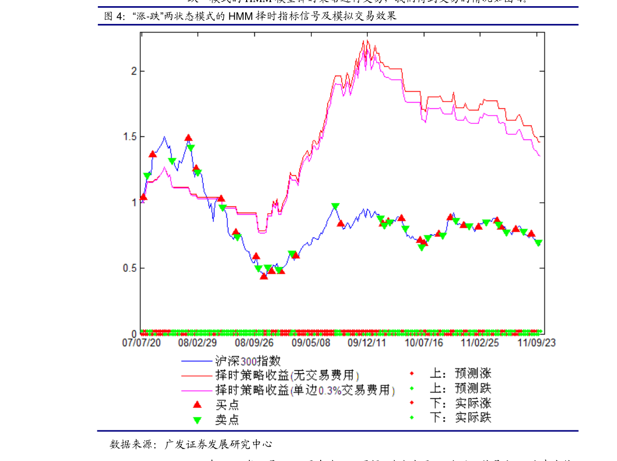Click the red dot beside 上：预测涨
617x461 pixels.
[x=412, y=373]
